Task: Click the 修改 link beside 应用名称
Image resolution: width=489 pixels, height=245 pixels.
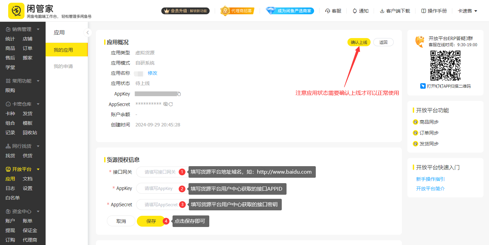Action: click(x=152, y=73)
